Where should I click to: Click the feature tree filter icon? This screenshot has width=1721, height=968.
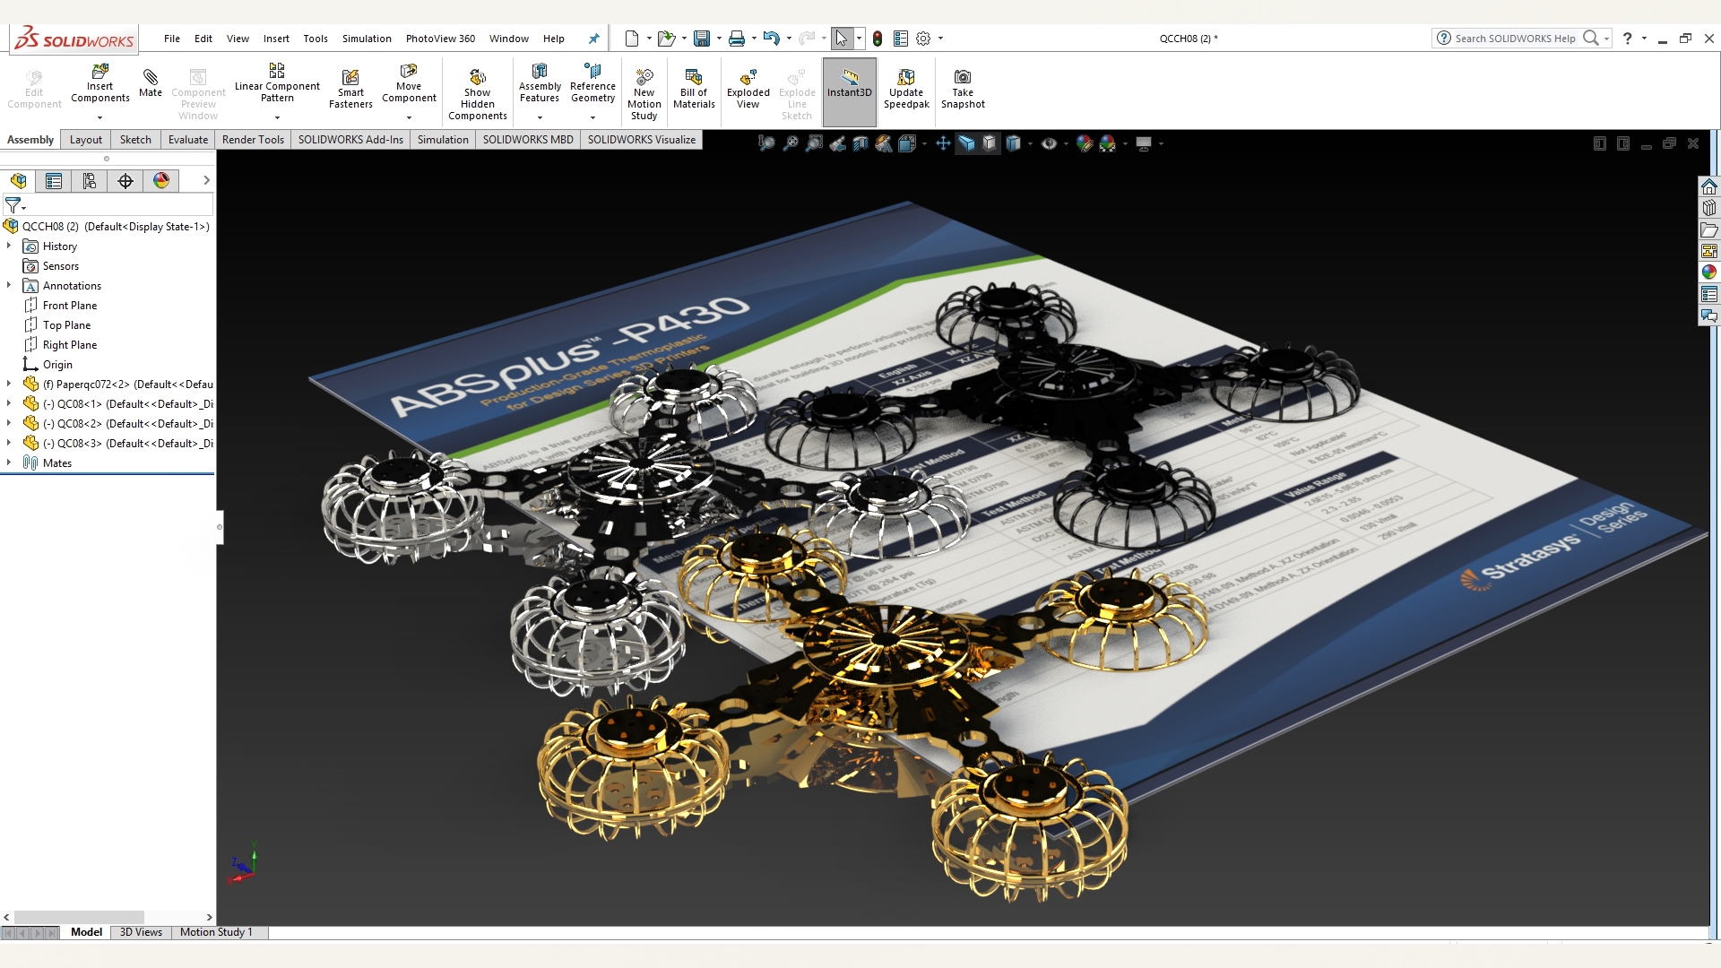coord(14,205)
